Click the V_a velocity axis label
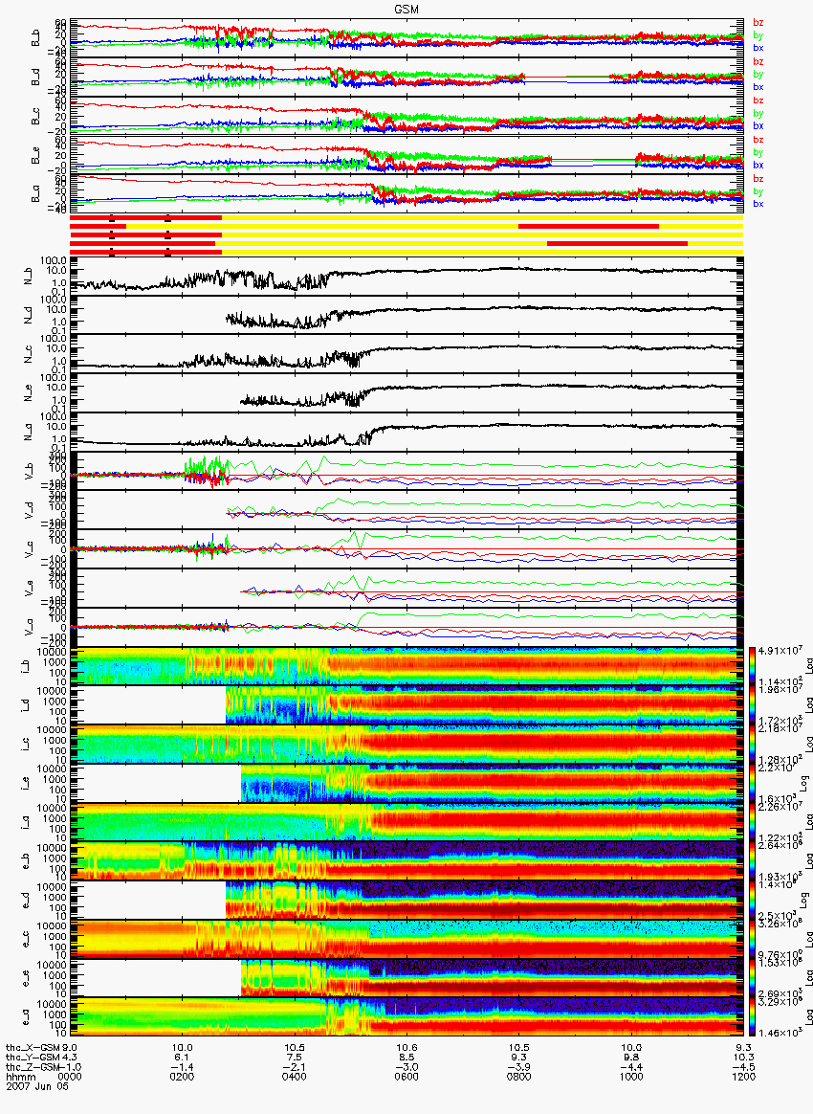 coord(30,627)
